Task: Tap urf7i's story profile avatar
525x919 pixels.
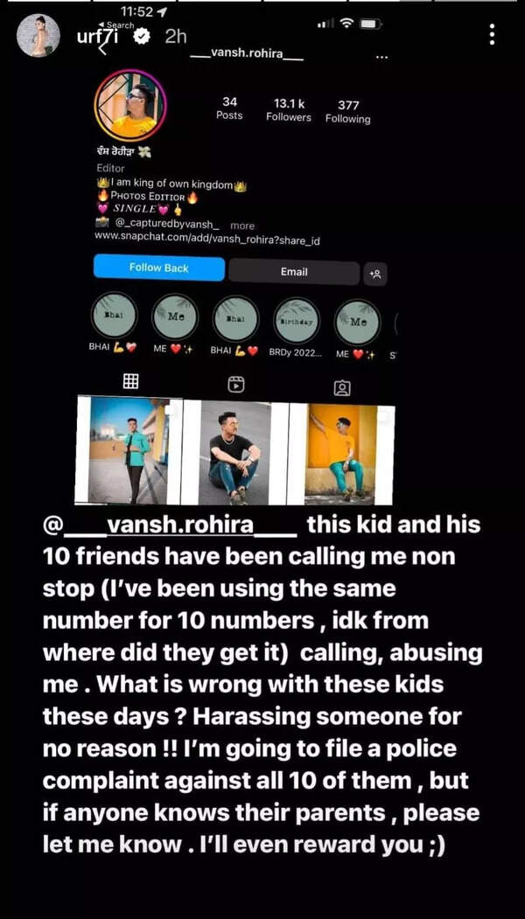Action: tap(38, 35)
